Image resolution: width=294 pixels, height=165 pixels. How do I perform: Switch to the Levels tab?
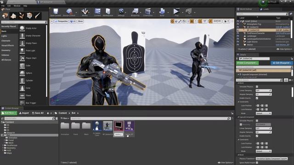tap(265, 9)
